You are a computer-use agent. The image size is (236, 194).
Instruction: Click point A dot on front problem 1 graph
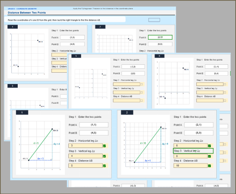point(29,160)
